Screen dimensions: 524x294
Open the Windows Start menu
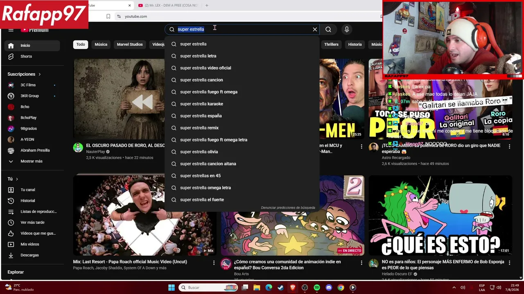tap(172, 287)
